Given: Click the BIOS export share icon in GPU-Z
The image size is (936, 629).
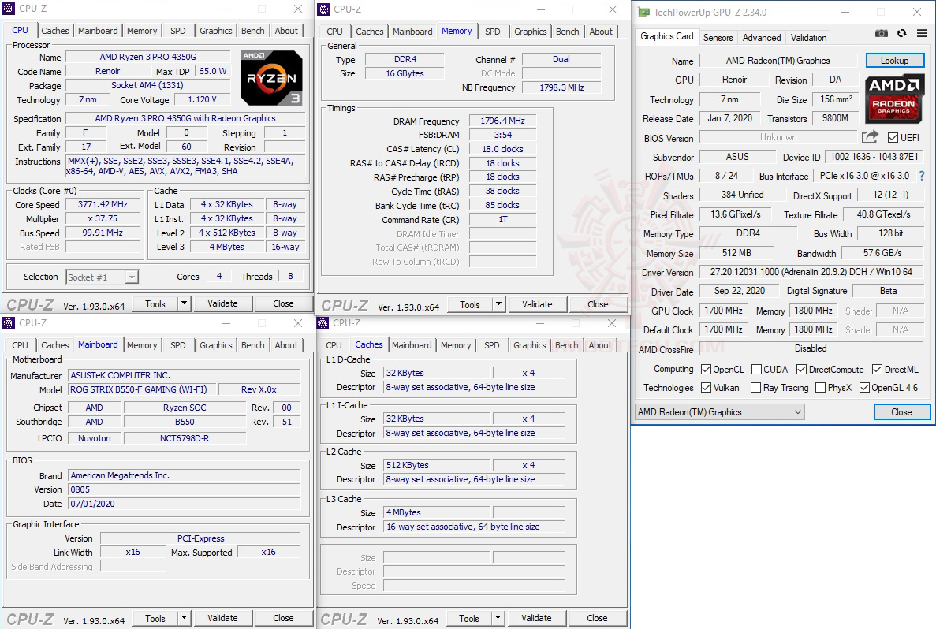Looking at the screenshot, I should (x=871, y=137).
